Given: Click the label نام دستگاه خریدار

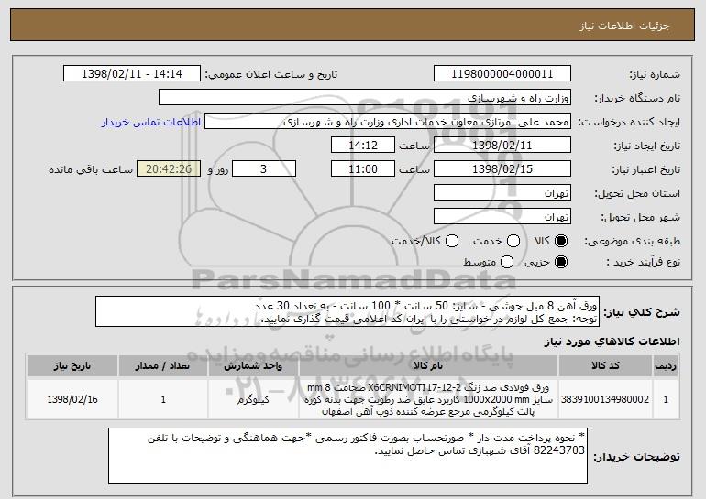Looking at the screenshot, I should (637, 99).
